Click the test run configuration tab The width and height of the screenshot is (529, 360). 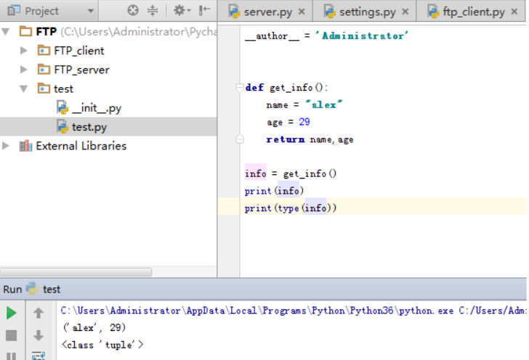52,290
